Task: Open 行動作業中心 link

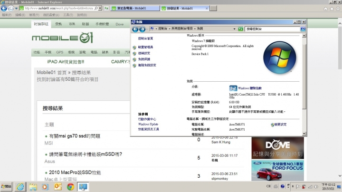Action: coord(147,119)
